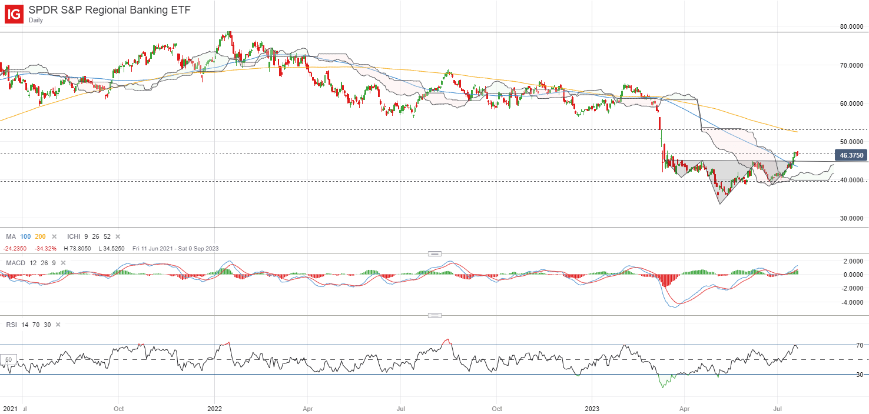Click the IG logo

[x=14, y=14]
